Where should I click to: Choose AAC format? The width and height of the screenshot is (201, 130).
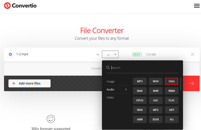156,101
